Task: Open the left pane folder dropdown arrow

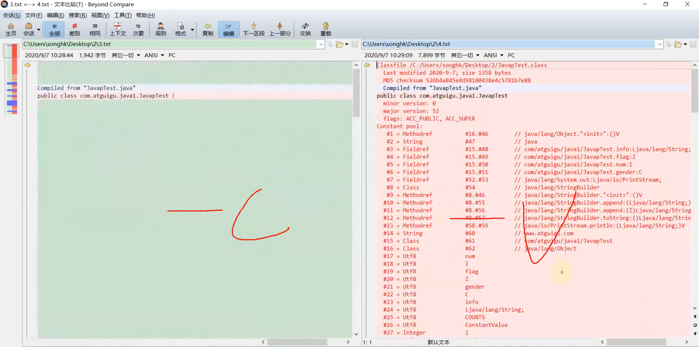Action: coord(347,44)
